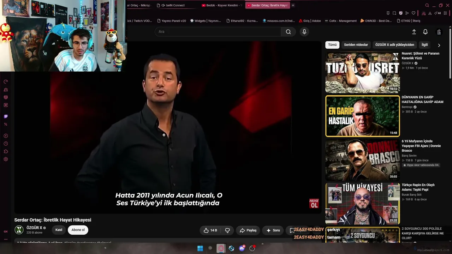Open the YouTube account avatar menu
This screenshot has height=254, width=452.
[x=439, y=32]
